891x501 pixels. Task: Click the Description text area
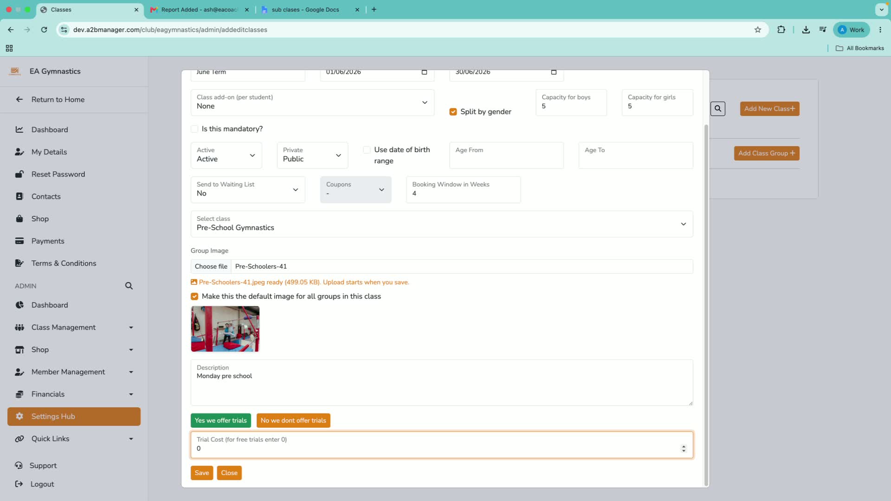pos(442,383)
